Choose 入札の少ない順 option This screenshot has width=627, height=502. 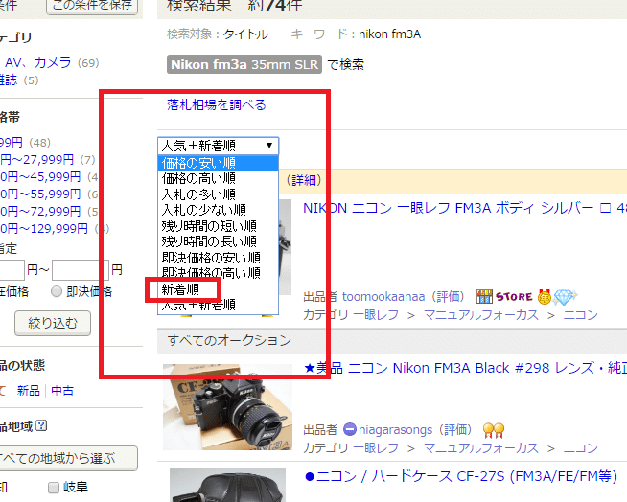(x=218, y=210)
